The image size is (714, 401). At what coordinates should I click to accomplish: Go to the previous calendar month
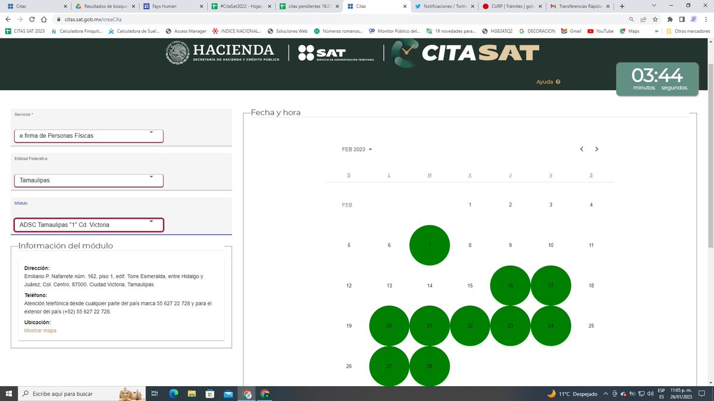(x=582, y=149)
